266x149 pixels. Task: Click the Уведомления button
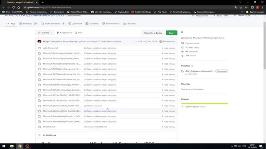[x=200, y=16]
